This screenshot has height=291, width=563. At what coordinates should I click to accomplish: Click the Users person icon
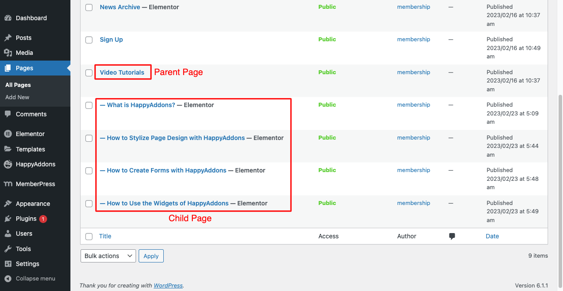coord(8,234)
